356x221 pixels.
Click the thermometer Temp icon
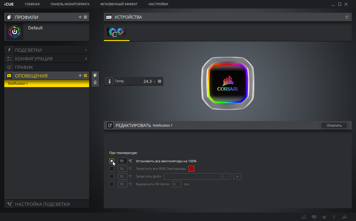pos(109,81)
